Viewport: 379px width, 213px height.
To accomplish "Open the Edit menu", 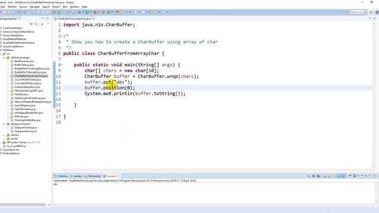I will (x=3, y=7).
